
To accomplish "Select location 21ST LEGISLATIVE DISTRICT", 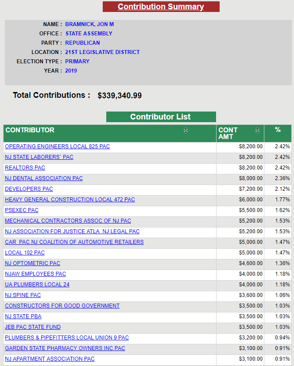I will coord(102,52).
